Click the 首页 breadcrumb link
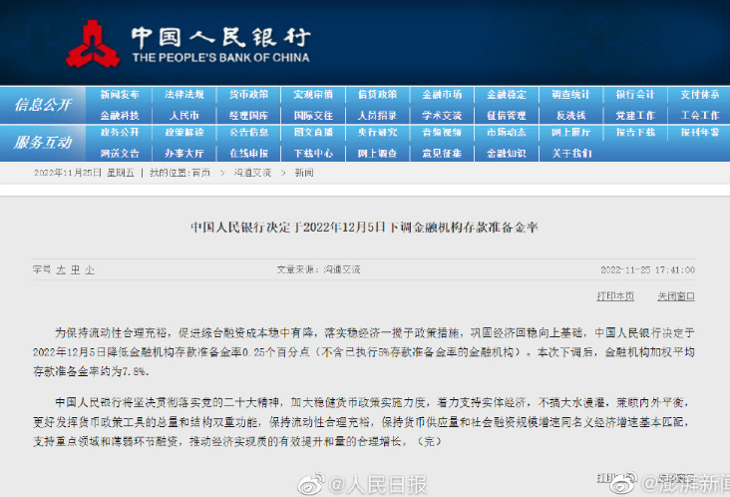The height and width of the screenshot is (497, 730). click(200, 173)
